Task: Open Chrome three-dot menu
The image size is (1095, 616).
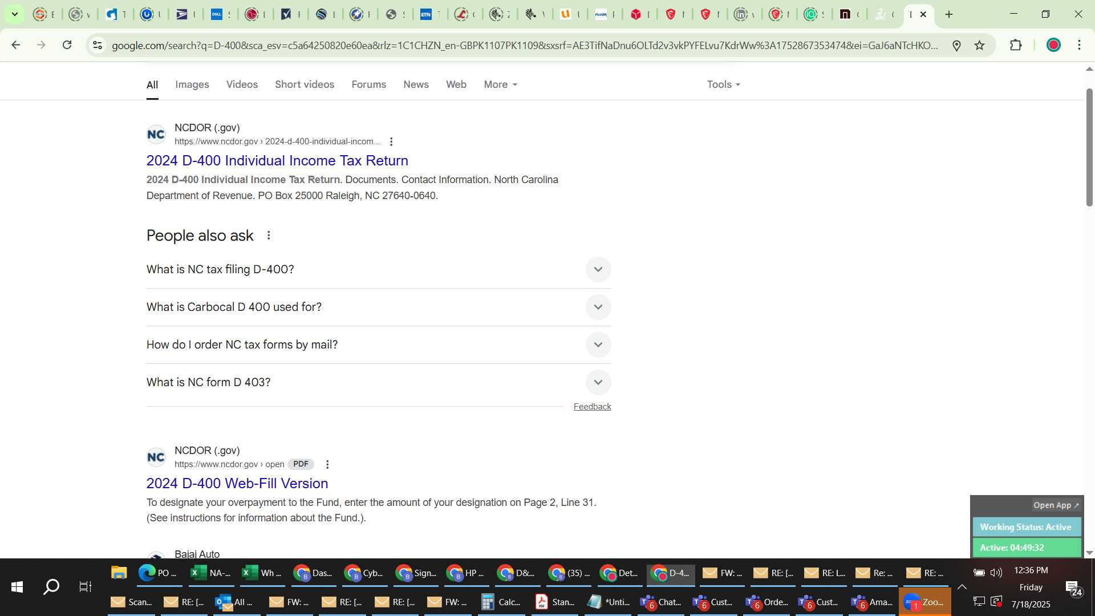Action: (x=1079, y=45)
